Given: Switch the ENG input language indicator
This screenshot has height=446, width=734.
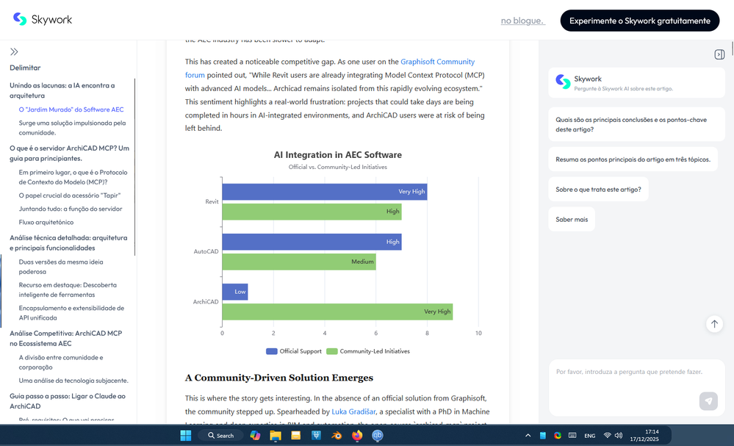Looking at the screenshot, I should coord(590,436).
